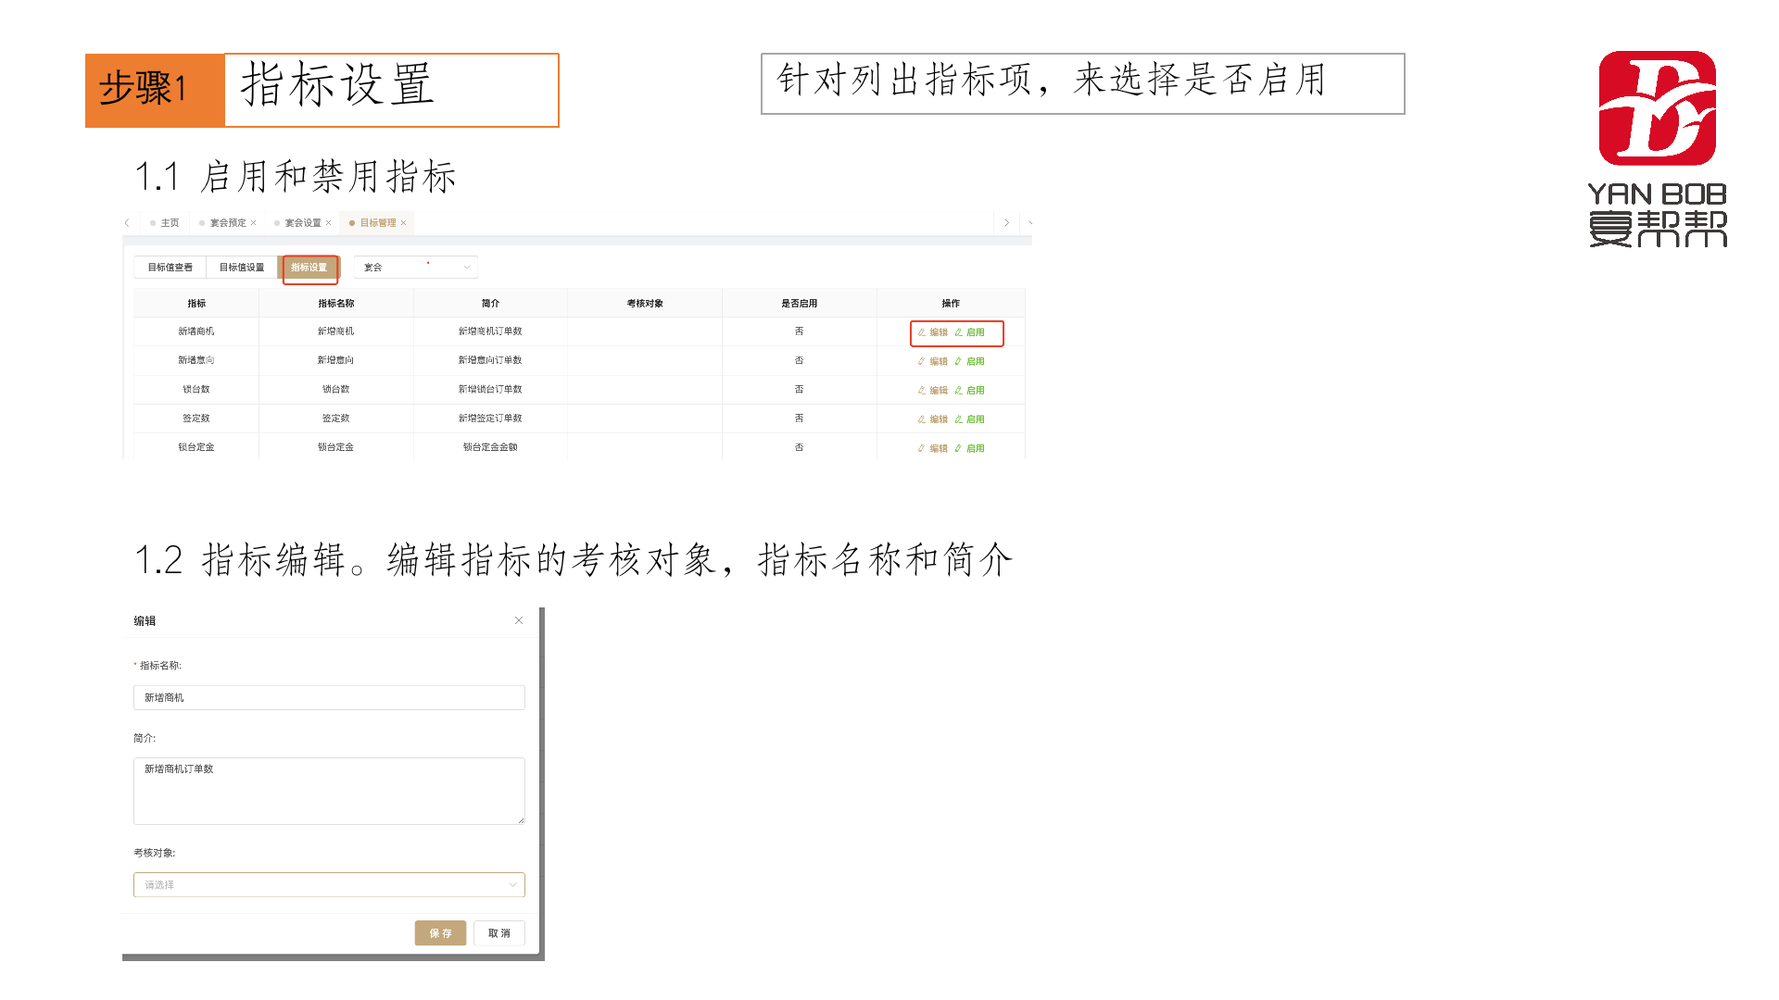Open tab list dropdown arrow at far right
The image size is (1779, 1000).
pos(1029,223)
